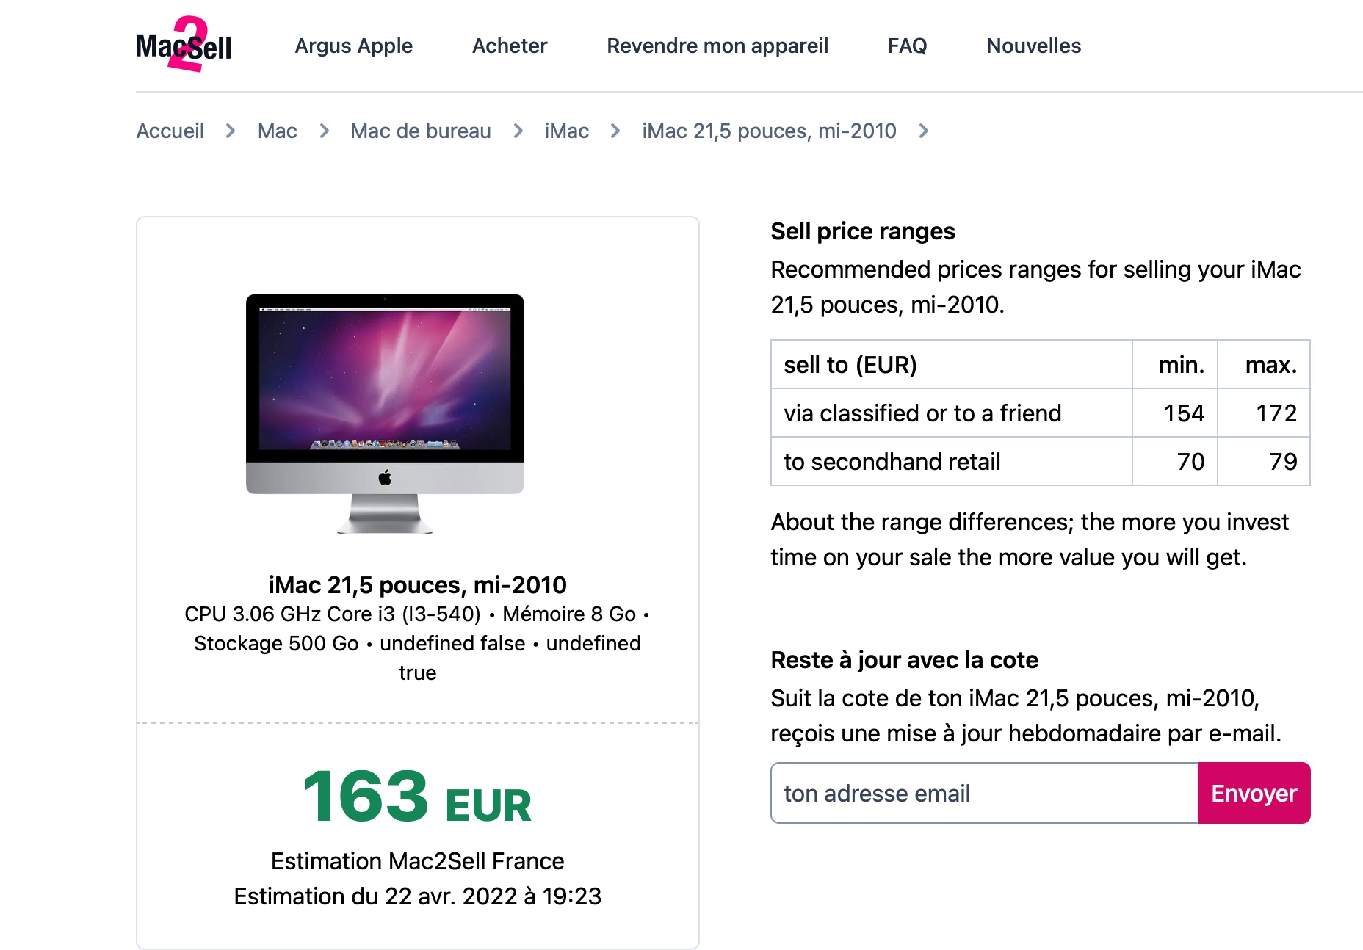
Task: Open iMac 21,5 pouces, mi-2010 breadcrumb
Action: [769, 131]
